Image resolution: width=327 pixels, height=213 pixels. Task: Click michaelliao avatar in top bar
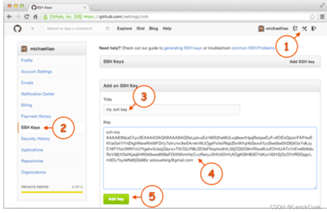coord(261,29)
